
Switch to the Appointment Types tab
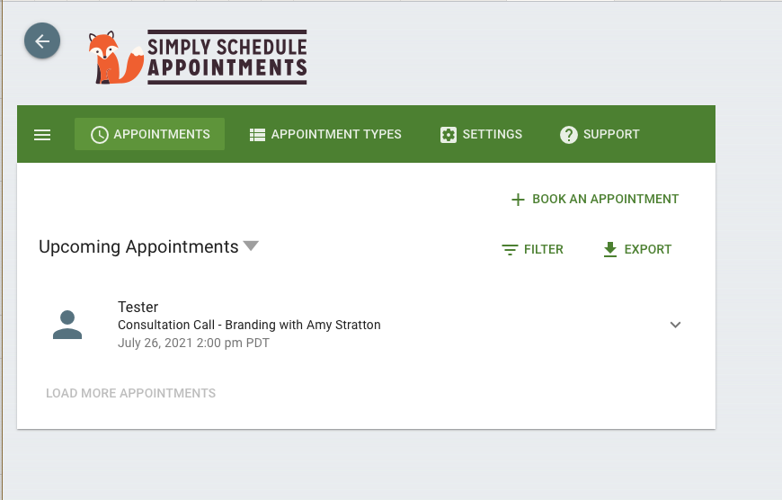[x=325, y=134]
